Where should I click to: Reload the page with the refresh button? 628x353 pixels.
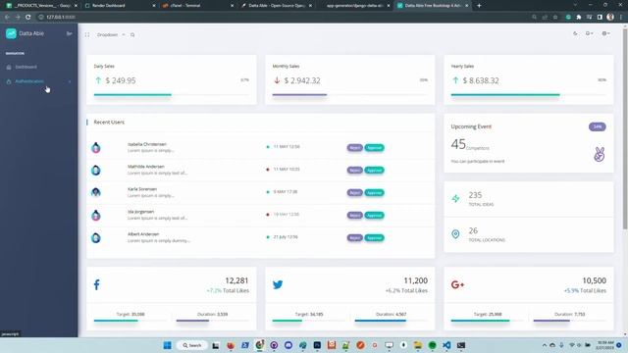[x=28, y=17]
